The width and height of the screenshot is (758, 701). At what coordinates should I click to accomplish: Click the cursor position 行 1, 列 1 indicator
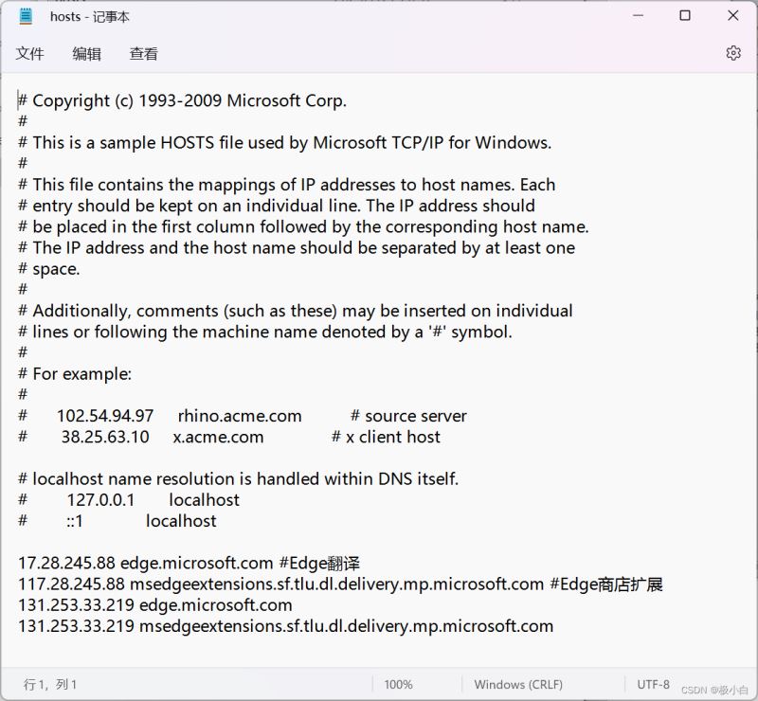[x=50, y=684]
